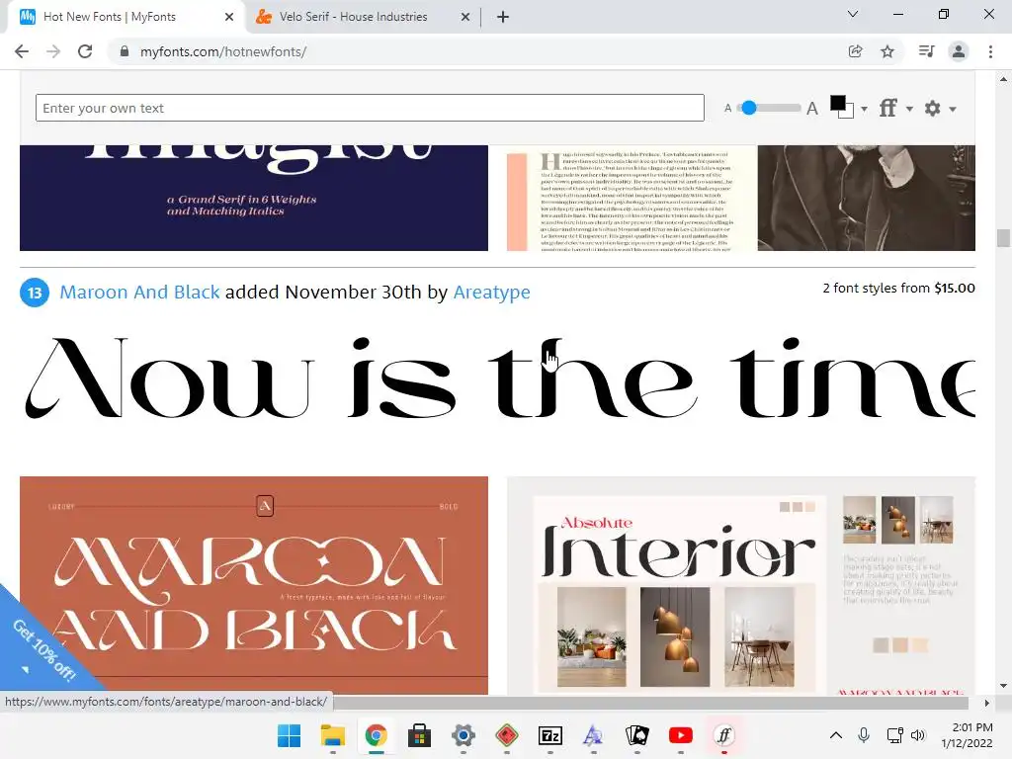Close the Velo Serif tab
Screen dimensions: 1012x759
(465, 17)
